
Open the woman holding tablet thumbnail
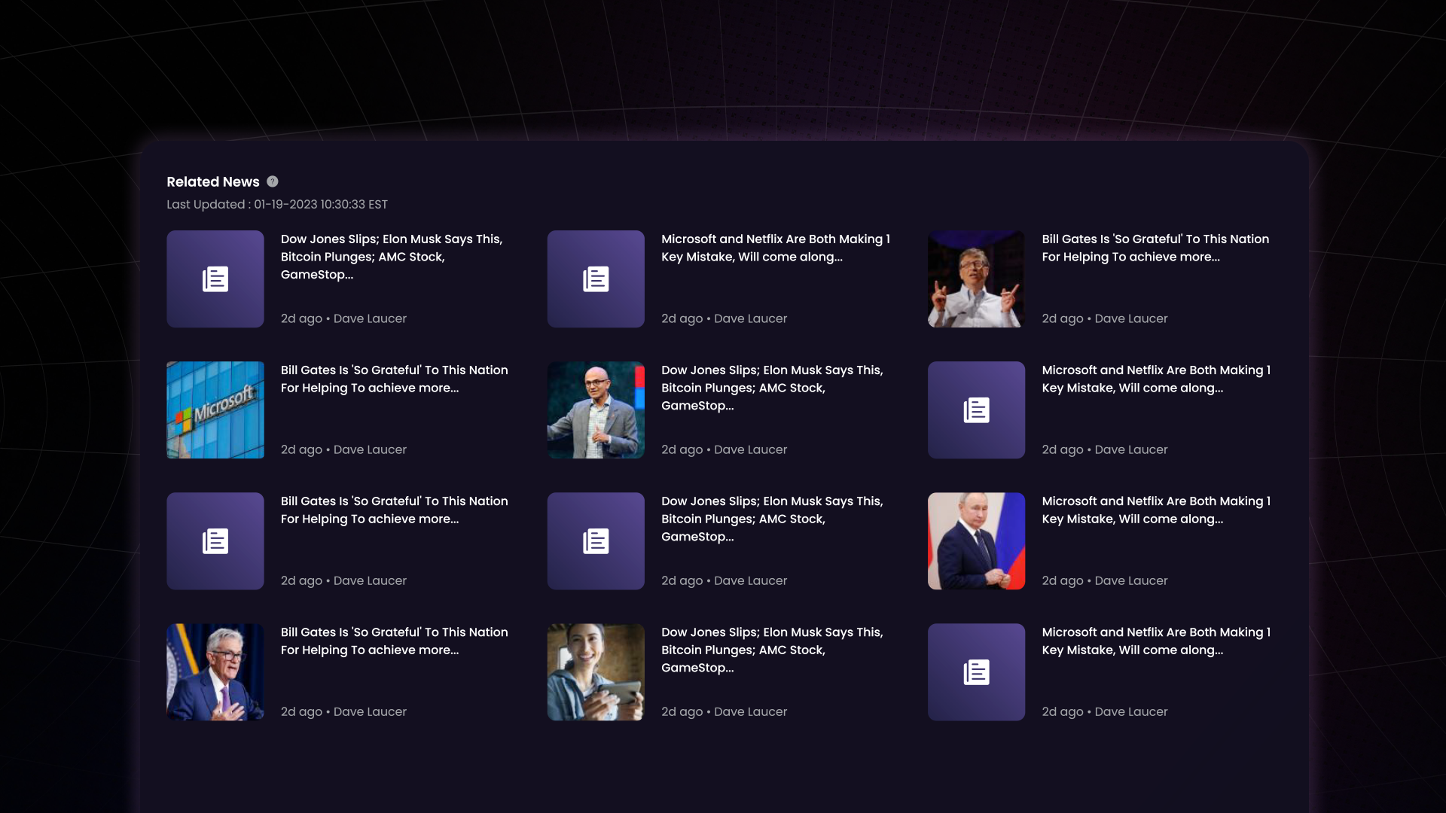click(x=596, y=672)
